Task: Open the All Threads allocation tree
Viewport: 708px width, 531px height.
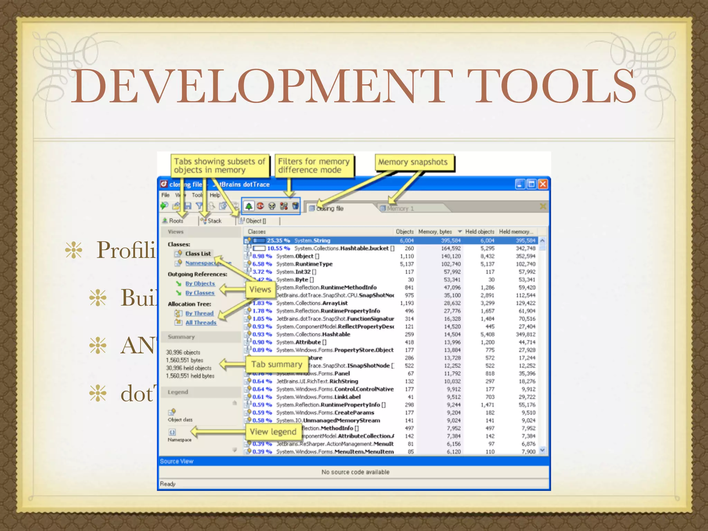Action: pyautogui.click(x=201, y=323)
